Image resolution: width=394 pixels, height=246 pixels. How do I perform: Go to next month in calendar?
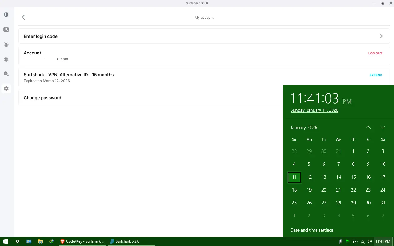tap(383, 127)
